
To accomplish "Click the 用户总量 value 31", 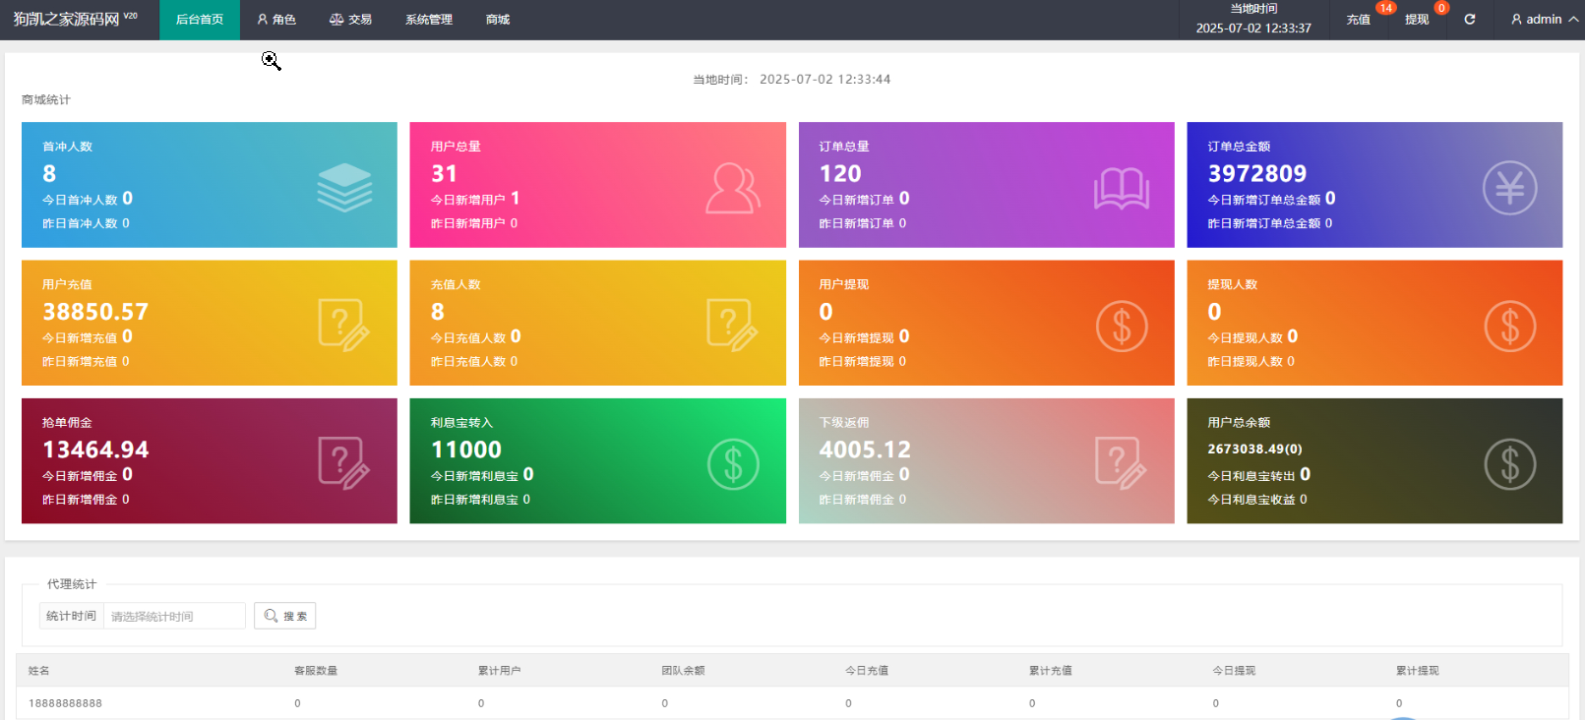I will tap(445, 174).
